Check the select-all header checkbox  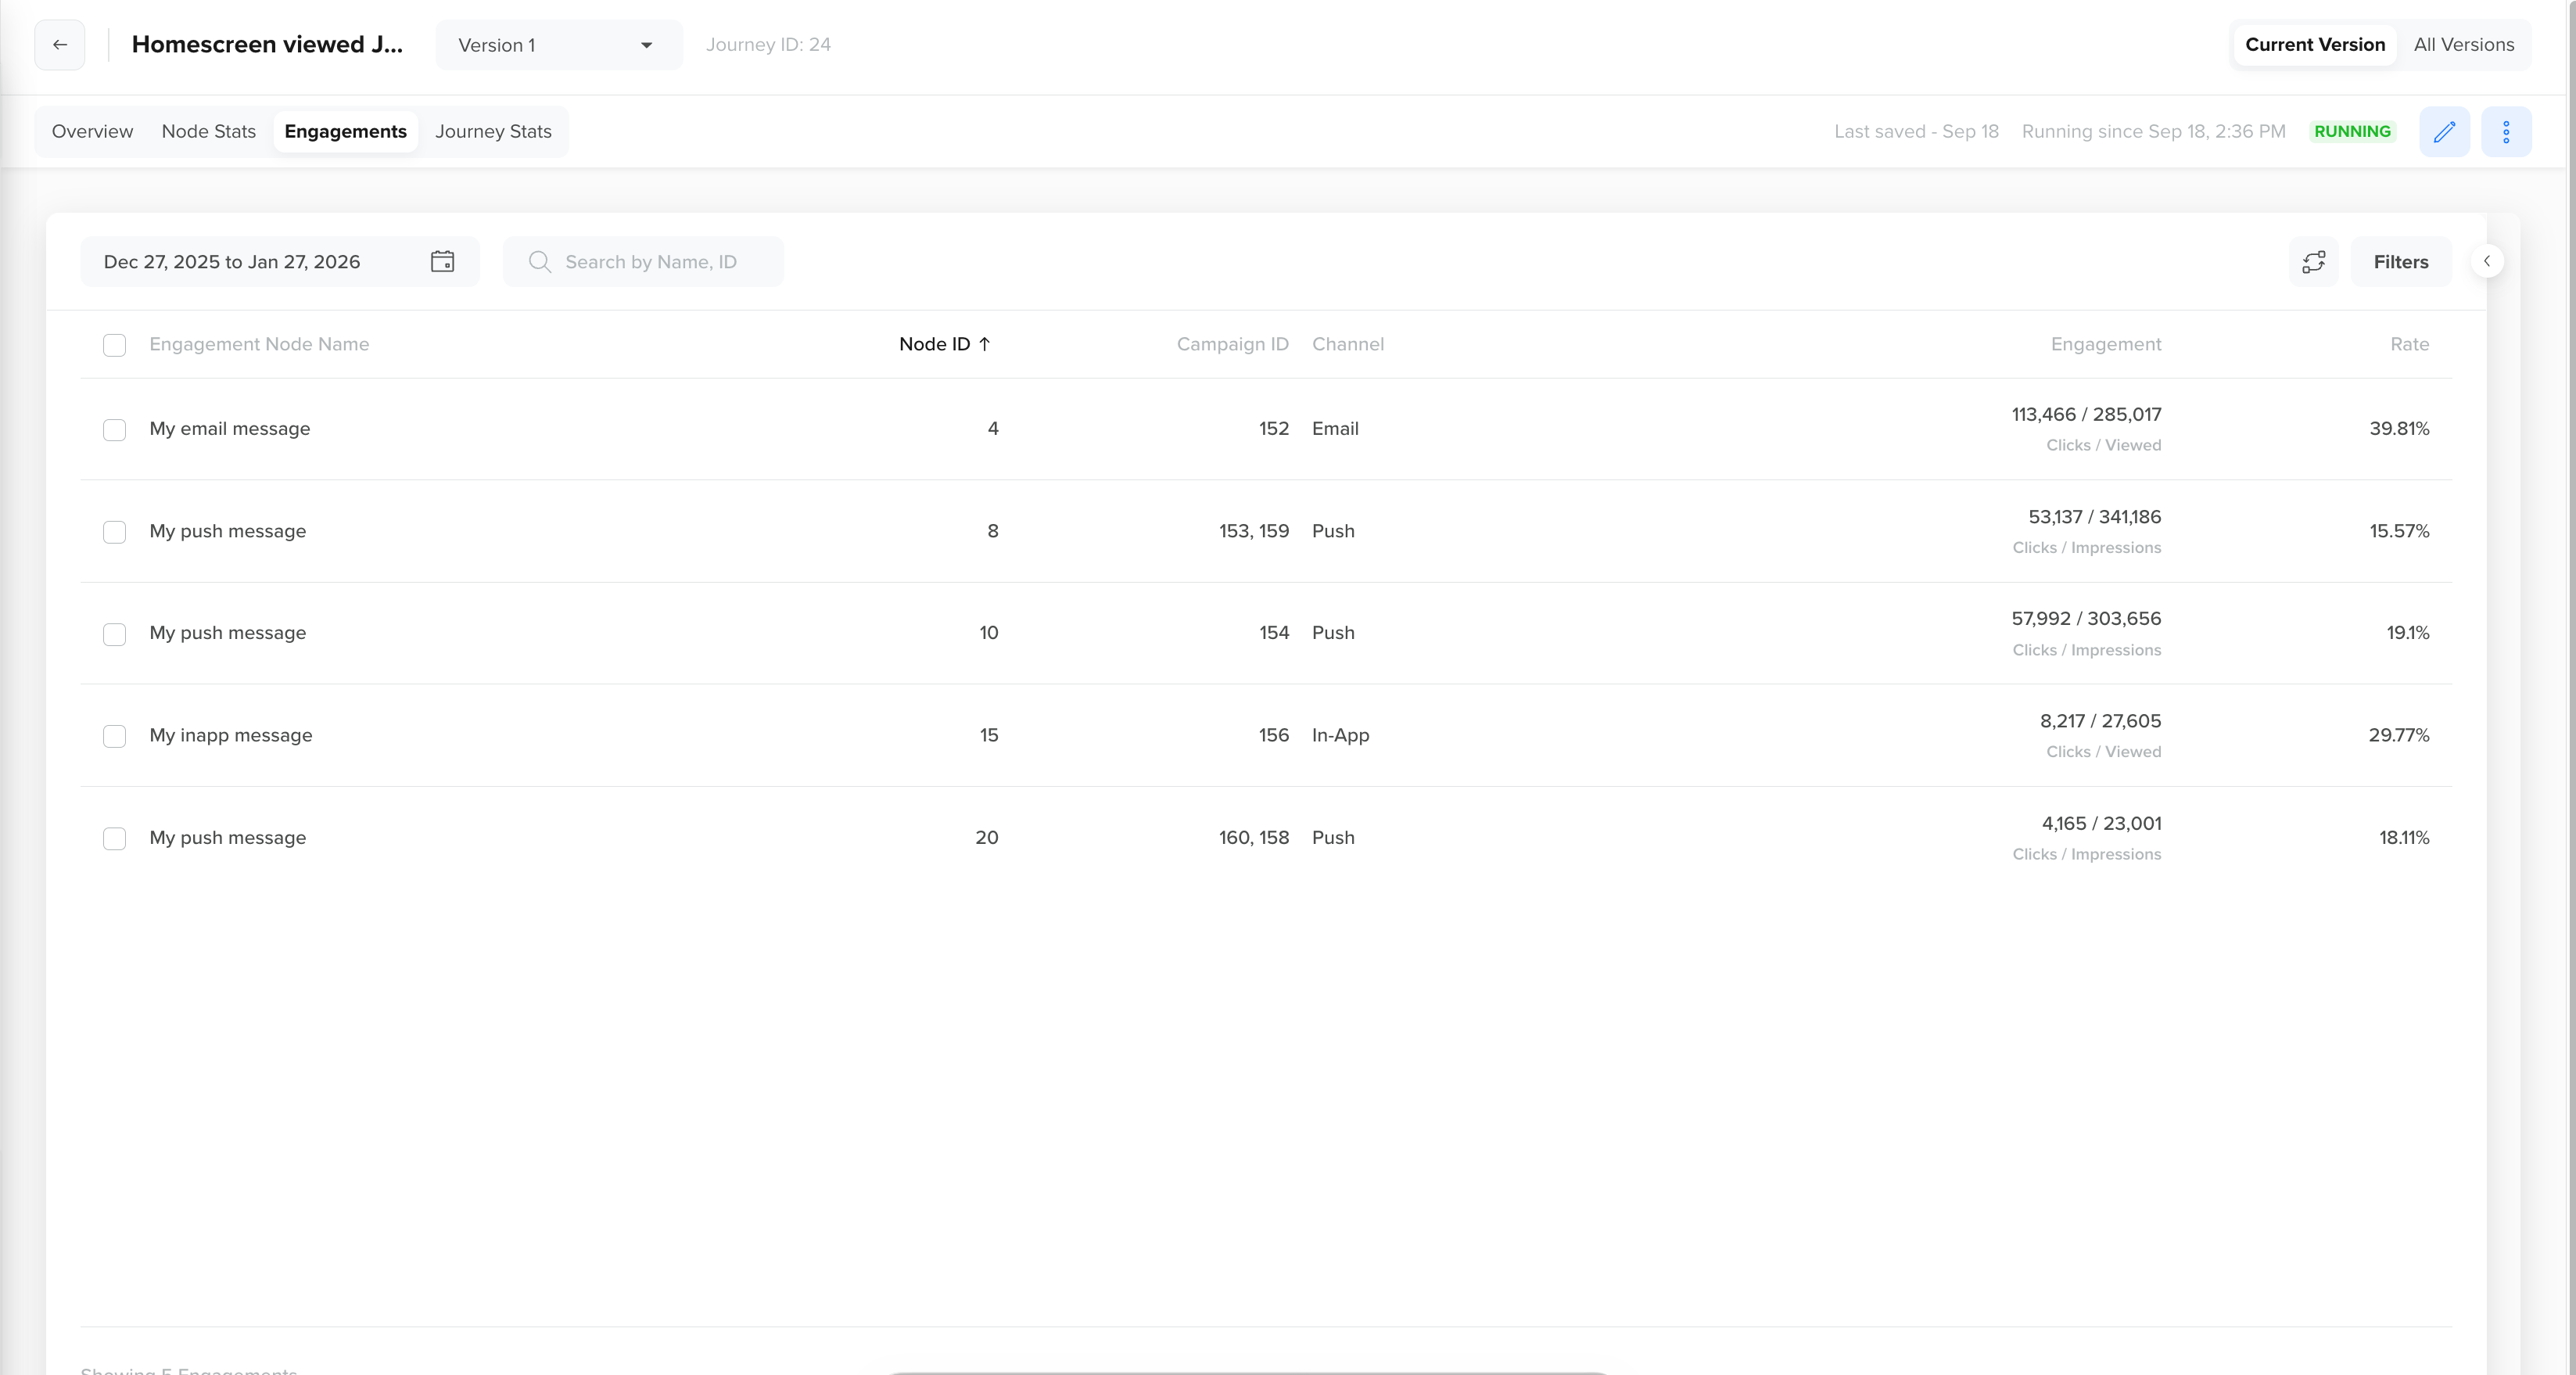115,345
